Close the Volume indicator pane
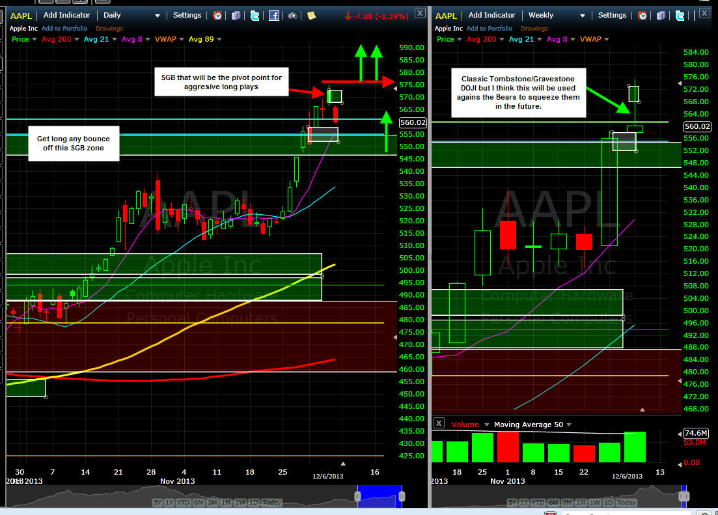This screenshot has width=718, height=515. tap(439, 423)
